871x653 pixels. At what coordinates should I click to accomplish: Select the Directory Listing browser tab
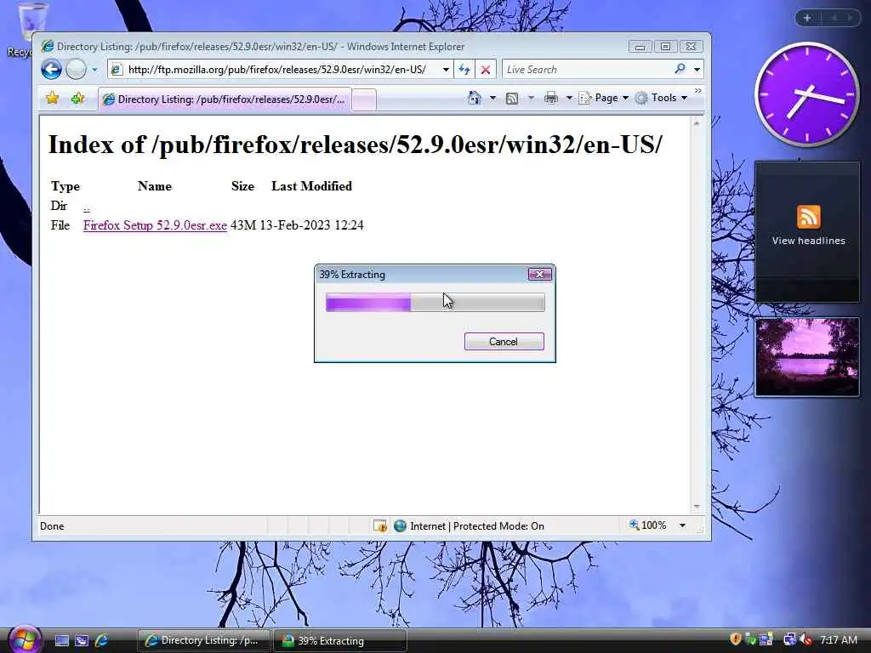click(x=225, y=99)
